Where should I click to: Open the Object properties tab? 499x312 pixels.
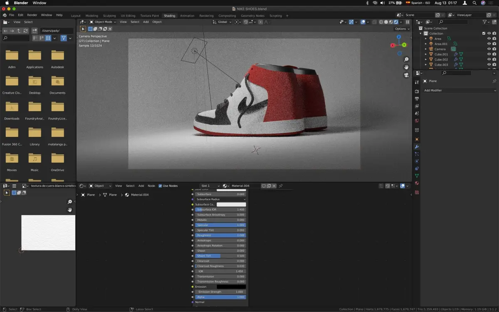tap(417, 139)
